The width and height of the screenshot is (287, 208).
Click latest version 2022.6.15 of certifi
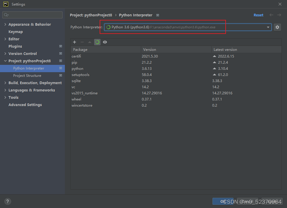tap(226, 56)
